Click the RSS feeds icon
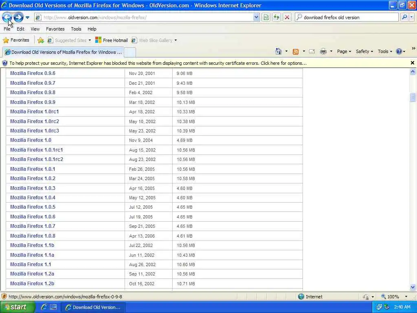The image size is (417, 313). (296, 52)
